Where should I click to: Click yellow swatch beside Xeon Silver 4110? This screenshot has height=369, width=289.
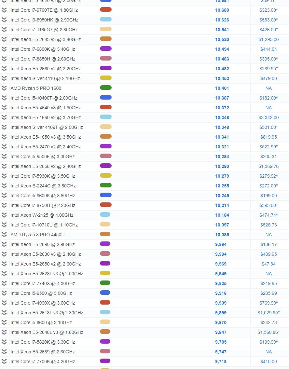(x=106, y=78)
